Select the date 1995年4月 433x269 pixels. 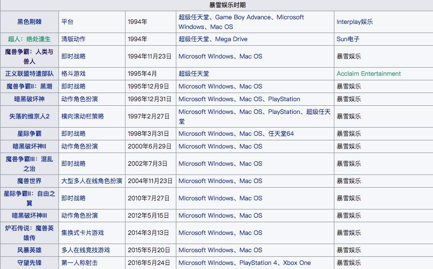[142, 74]
